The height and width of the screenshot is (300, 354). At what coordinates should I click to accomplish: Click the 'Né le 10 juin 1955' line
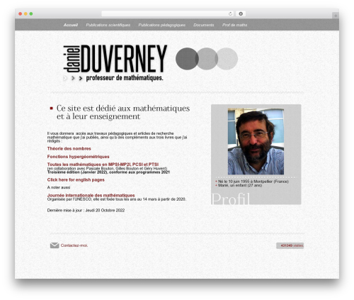coord(253,182)
